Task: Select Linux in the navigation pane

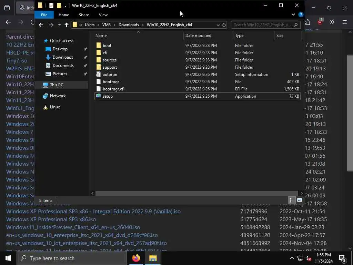Action: click(x=55, y=107)
